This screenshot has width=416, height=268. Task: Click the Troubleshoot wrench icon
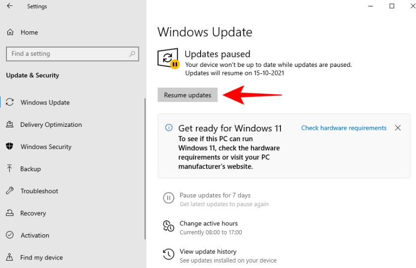pyautogui.click(x=9, y=191)
